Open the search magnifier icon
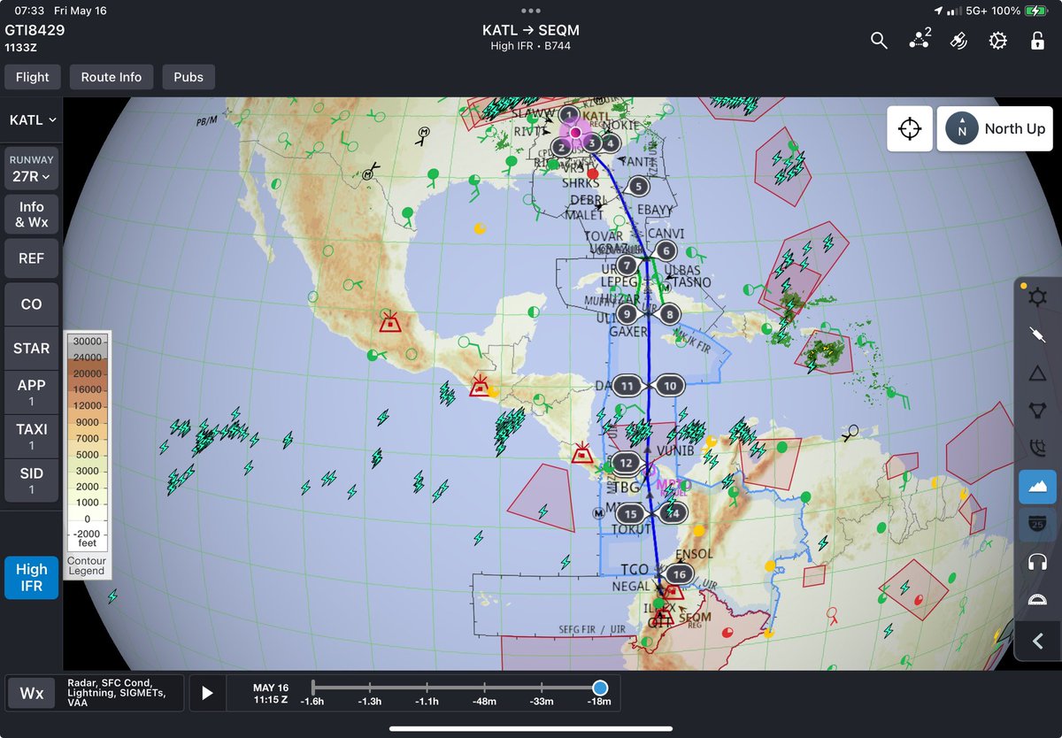 pyautogui.click(x=879, y=41)
